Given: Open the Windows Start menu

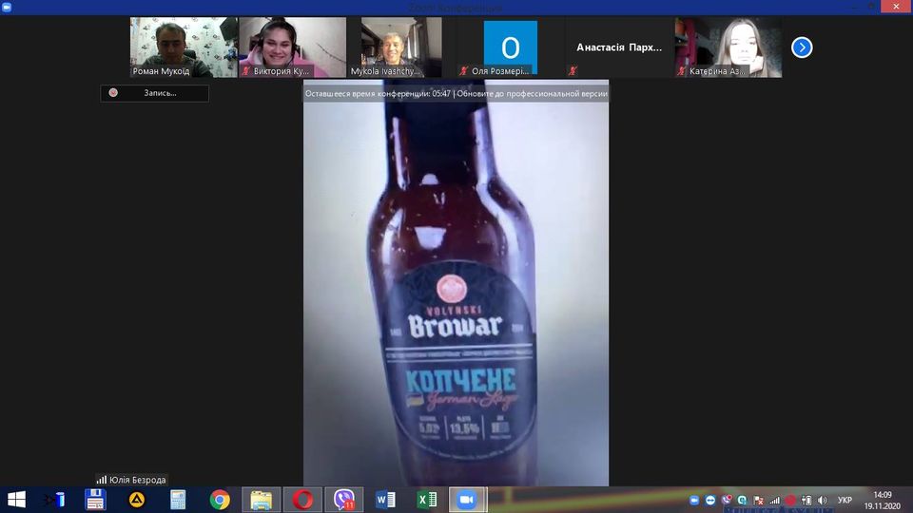Looking at the screenshot, I should (16, 500).
